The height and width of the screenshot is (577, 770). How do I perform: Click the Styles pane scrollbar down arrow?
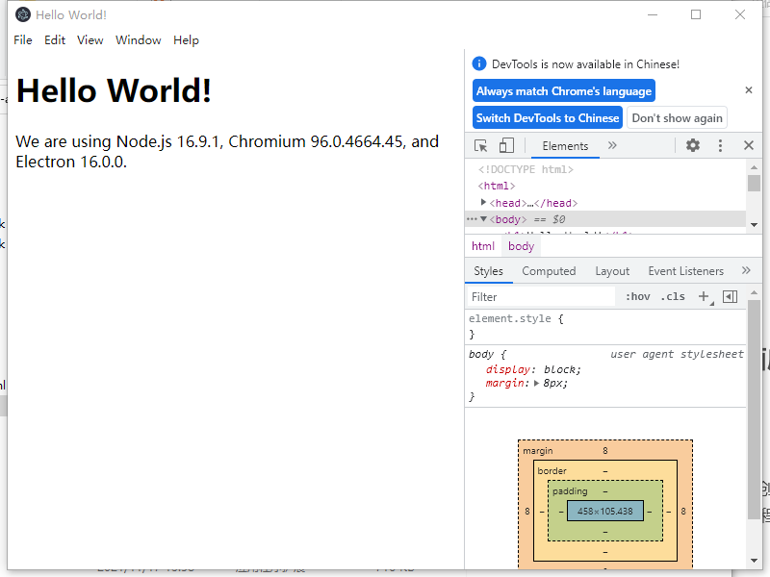click(754, 561)
